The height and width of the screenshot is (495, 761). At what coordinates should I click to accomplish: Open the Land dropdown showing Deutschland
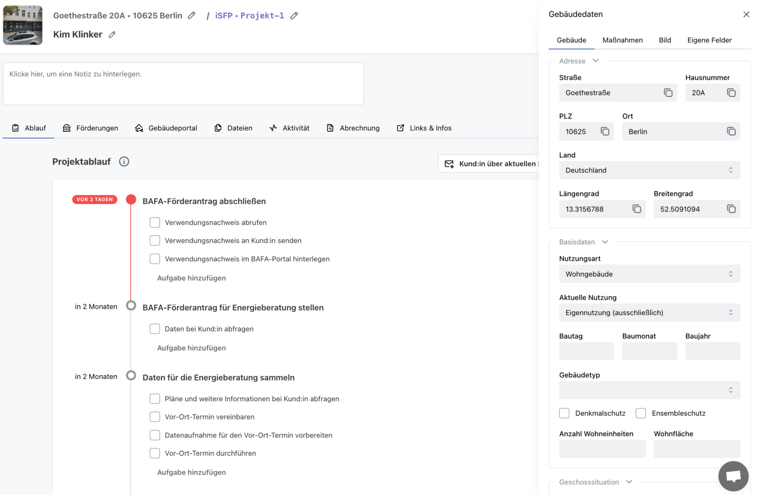click(649, 170)
